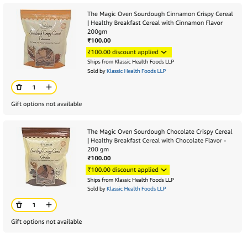Expand the Cinnamon cereal discount chevron
242x237 pixels.
pyautogui.click(x=164, y=52)
